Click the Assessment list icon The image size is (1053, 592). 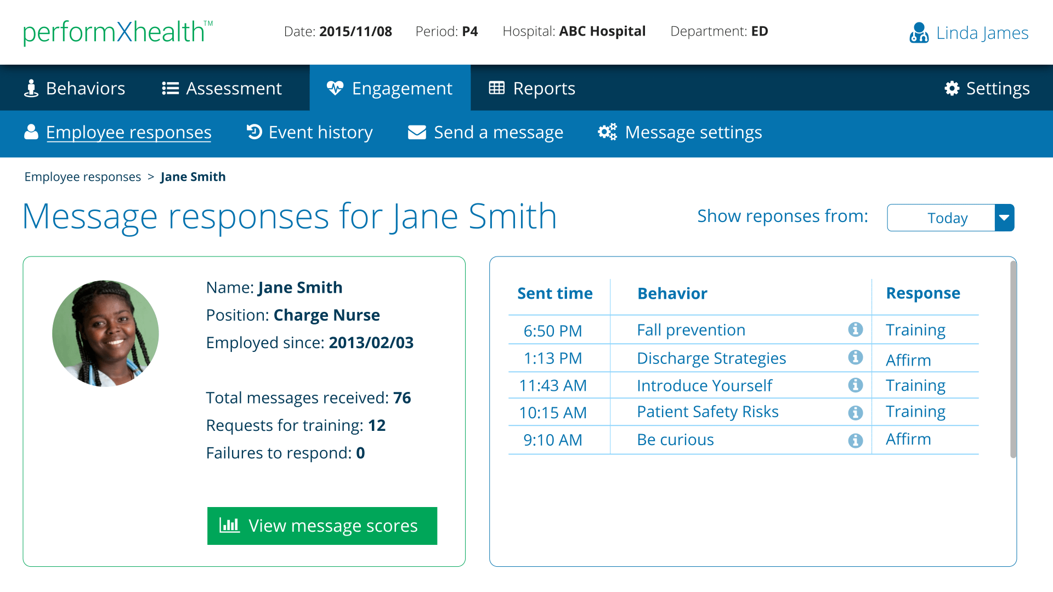(x=171, y=88)
